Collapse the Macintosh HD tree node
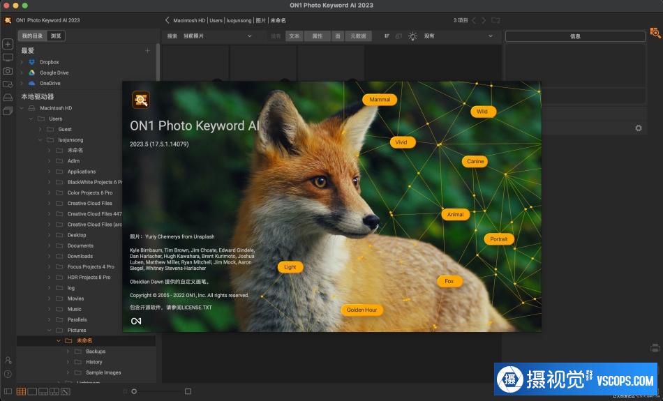 tap(22, 108)
